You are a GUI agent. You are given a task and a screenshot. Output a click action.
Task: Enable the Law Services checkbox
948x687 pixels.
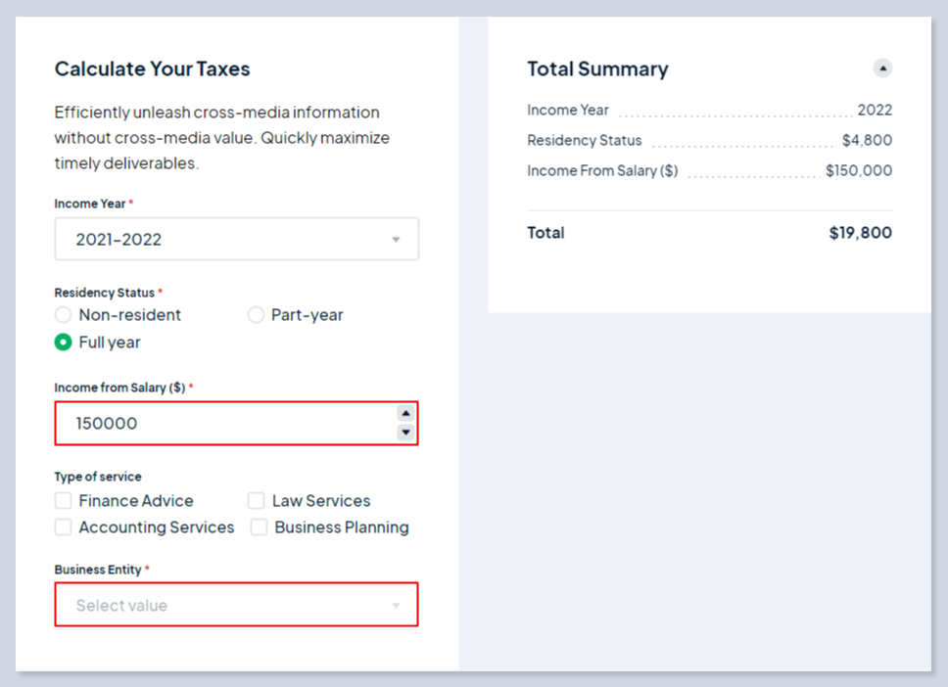coord(257,501)
